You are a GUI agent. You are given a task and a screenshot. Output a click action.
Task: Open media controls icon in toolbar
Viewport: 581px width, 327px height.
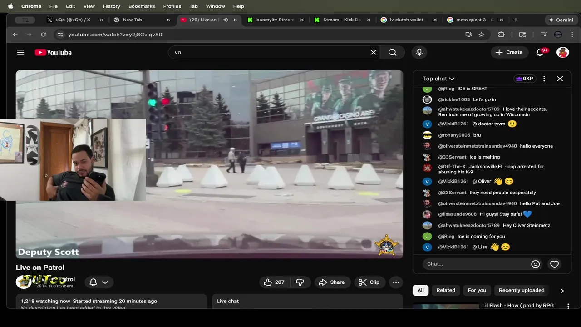tap(544, 35)
